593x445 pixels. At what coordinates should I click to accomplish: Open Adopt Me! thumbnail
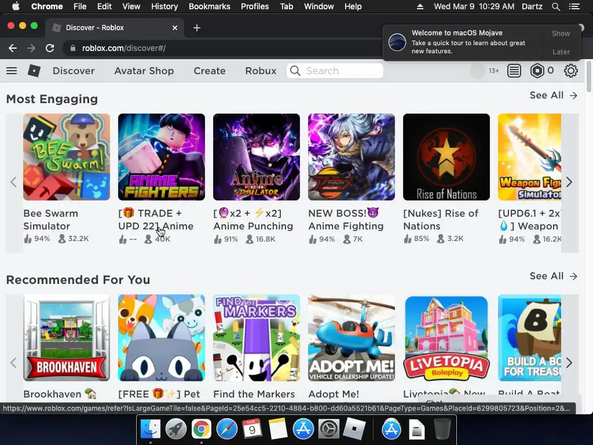[x=352, y=338]
